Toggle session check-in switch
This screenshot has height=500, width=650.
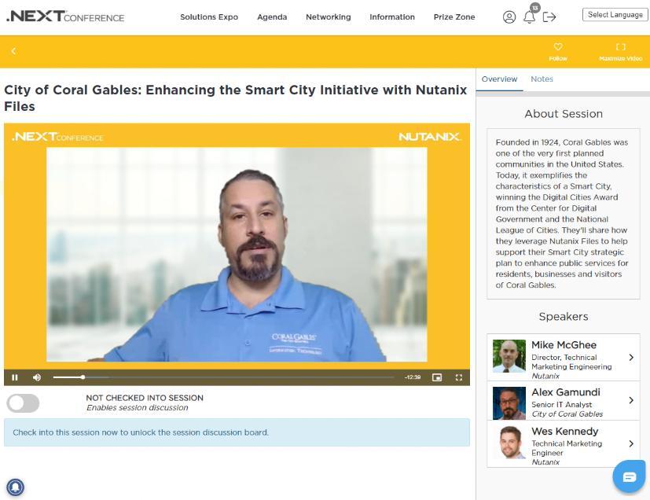tap(24, 403)
